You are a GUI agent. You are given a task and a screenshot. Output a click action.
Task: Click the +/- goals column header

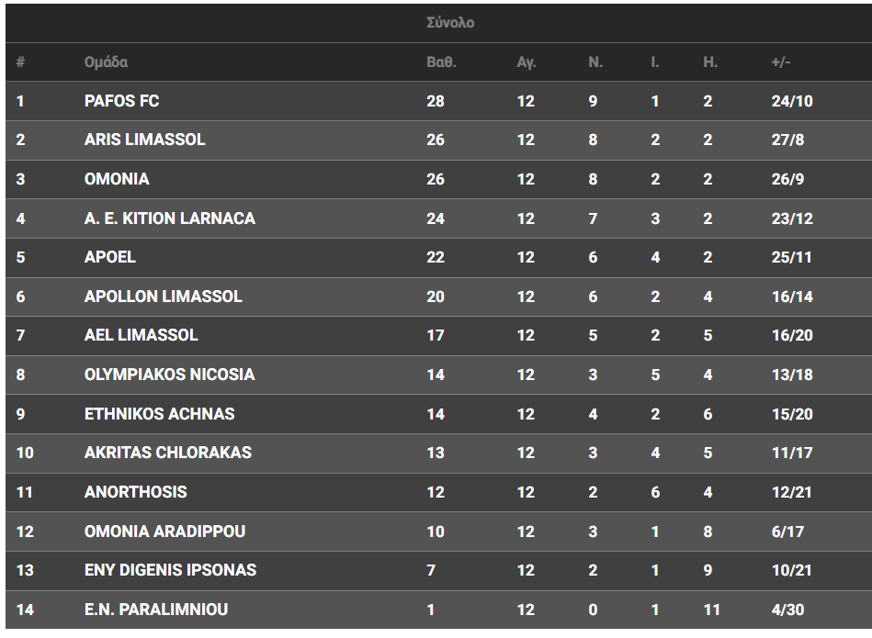pos(781,62)
